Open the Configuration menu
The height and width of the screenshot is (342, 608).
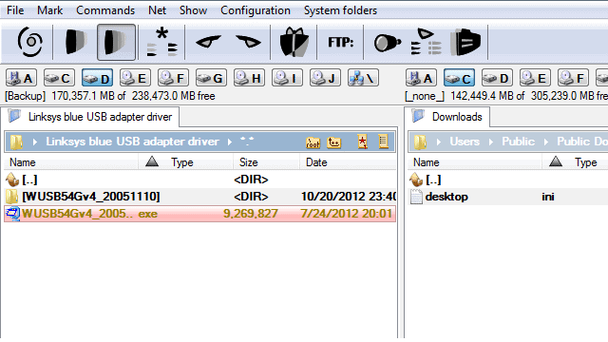[x=256, y=10]
